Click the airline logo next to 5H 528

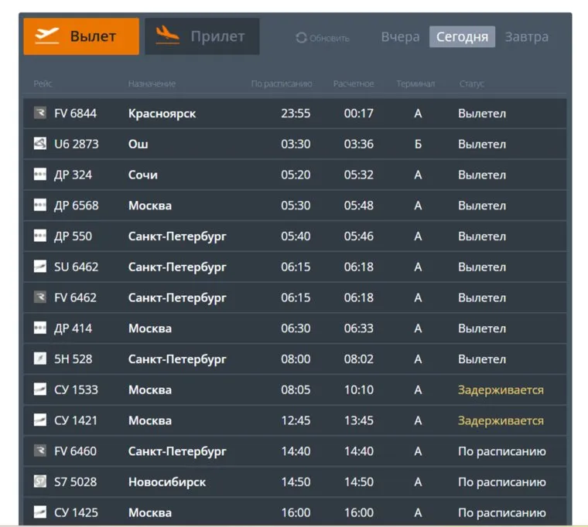coord(40,359)
